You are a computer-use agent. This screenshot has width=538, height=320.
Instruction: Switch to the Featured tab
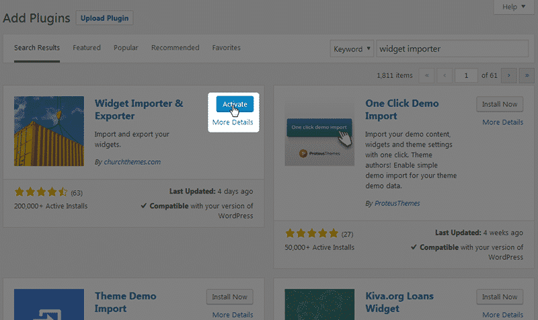(87, 48)
